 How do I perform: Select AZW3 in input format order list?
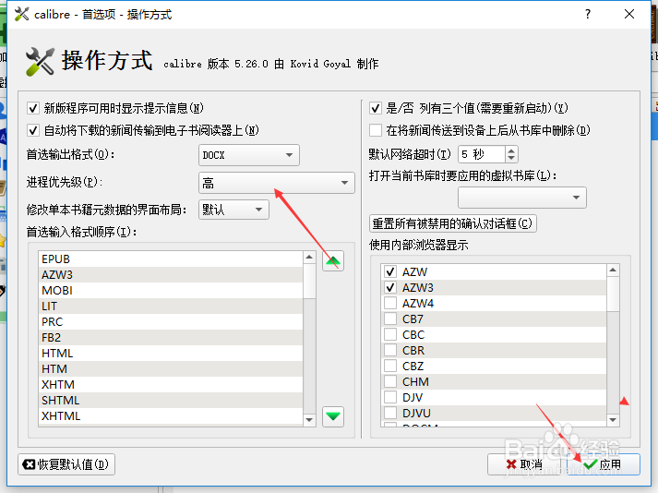click(x=171, y=274)
